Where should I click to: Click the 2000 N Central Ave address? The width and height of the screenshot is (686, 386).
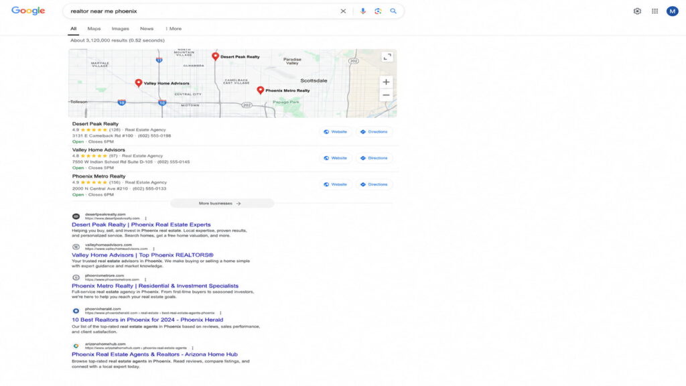pyautogui.click(x=100, y=188)
